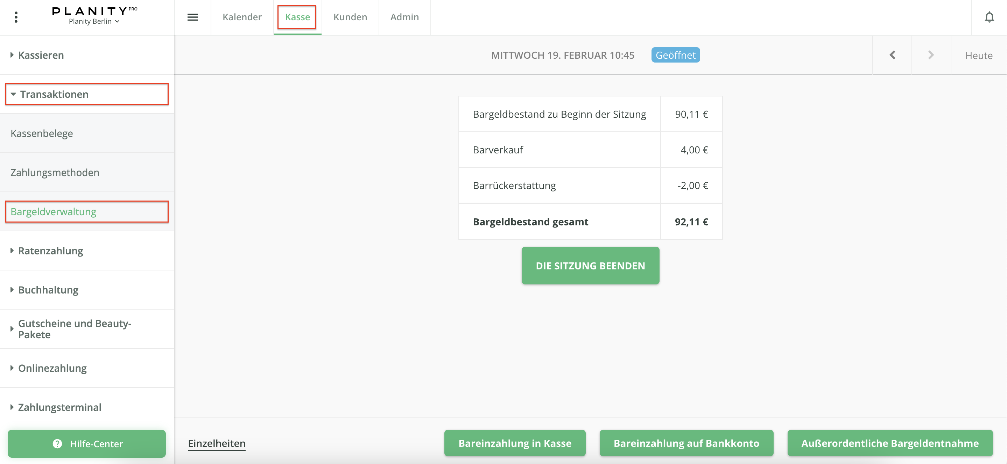Screen dimensions: 1007x464
Task: Collapse the Transaktionen section
Action: click(x=54, y=94)
